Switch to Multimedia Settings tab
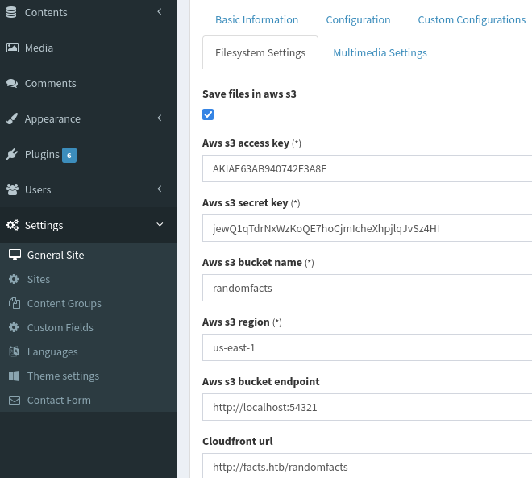 [380, 53]
